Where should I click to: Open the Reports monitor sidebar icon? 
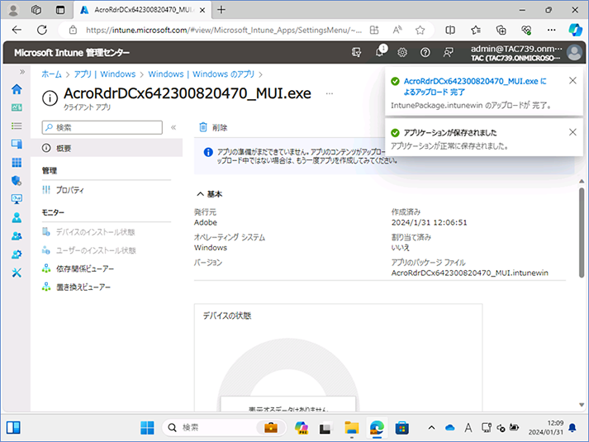pyautogui.click(x=17, y=199)
